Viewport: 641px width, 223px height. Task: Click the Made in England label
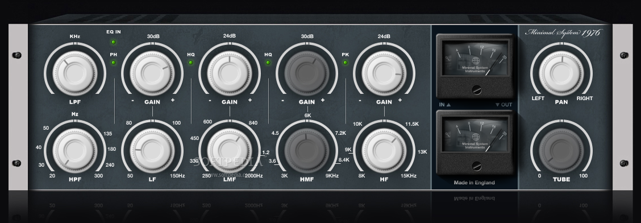coord(474,183)
